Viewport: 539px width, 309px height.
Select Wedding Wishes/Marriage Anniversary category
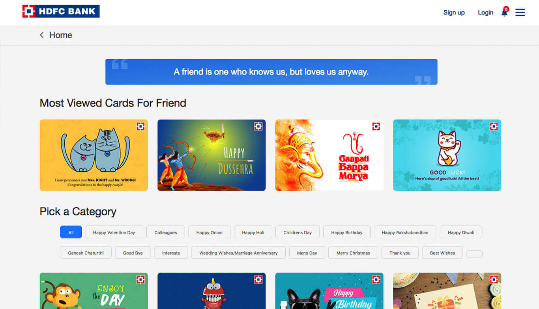pyautogui.click(x=238, y=253)
